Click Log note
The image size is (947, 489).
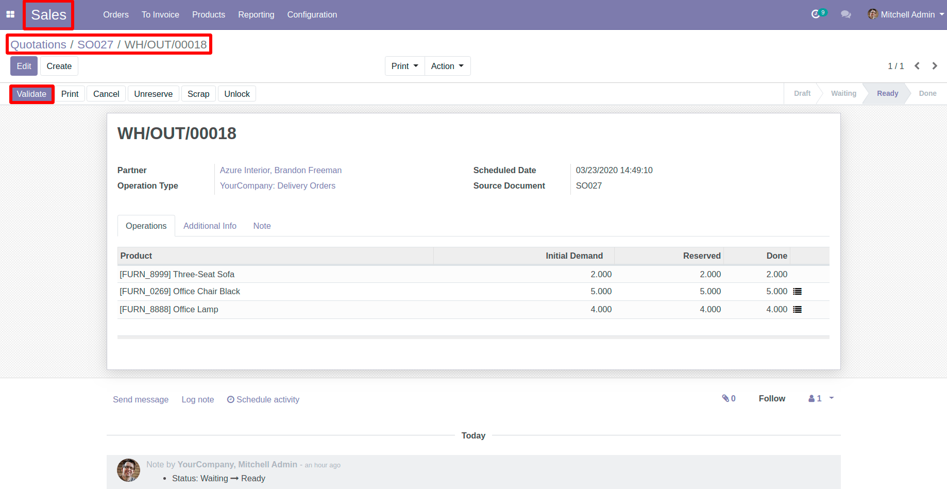pos(198,399)
